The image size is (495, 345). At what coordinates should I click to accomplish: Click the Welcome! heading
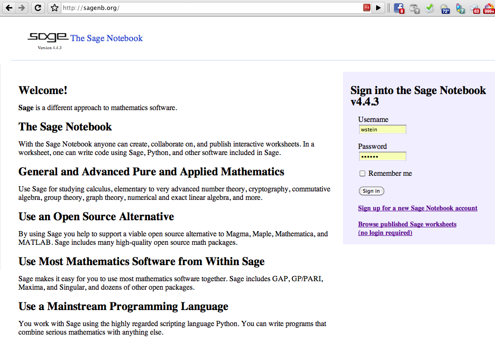pyautogui.click(x=43, y=90)
